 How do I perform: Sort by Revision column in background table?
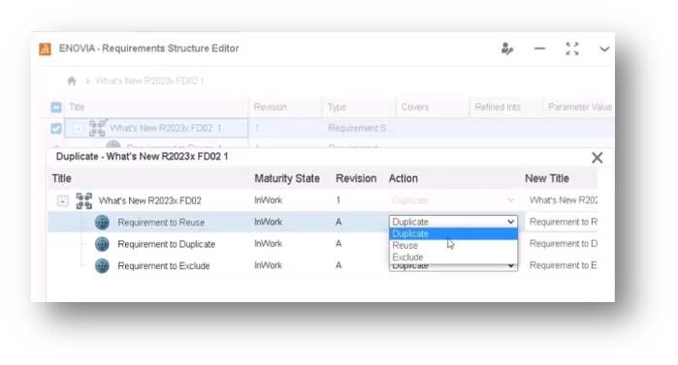271,107
